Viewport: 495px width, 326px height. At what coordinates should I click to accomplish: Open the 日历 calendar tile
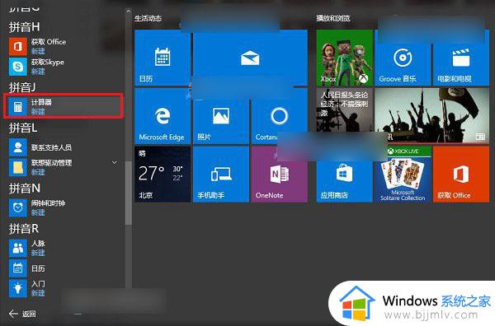163,58
